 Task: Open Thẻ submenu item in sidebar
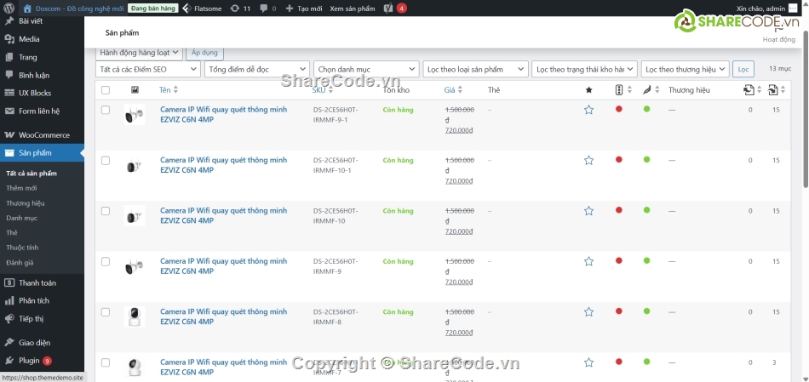(x=12, y=233)
